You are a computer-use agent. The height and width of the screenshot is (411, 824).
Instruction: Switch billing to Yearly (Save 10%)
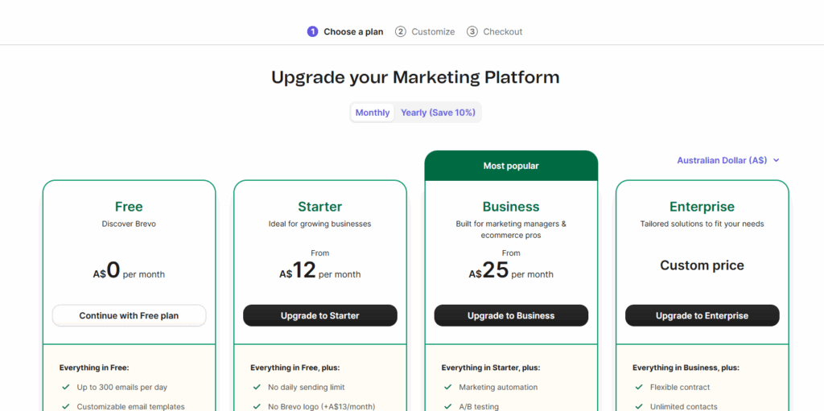tap(438, 113)
